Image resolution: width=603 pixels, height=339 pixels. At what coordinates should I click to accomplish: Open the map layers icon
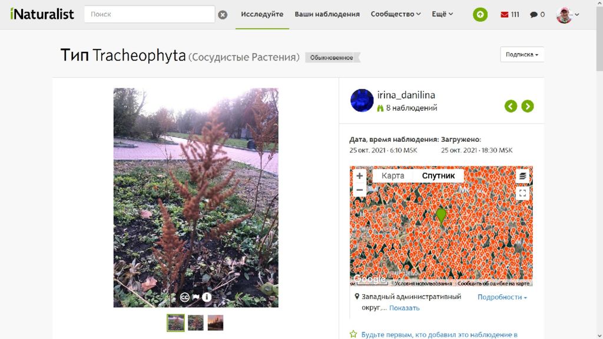click(522, 176)
